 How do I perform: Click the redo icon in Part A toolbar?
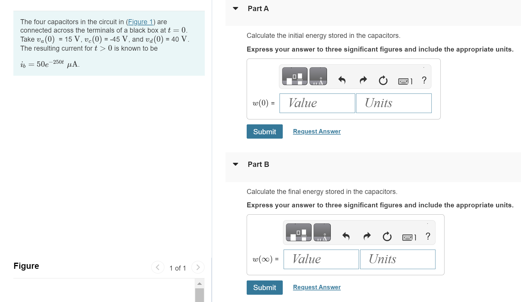click(x=362, y=80)
